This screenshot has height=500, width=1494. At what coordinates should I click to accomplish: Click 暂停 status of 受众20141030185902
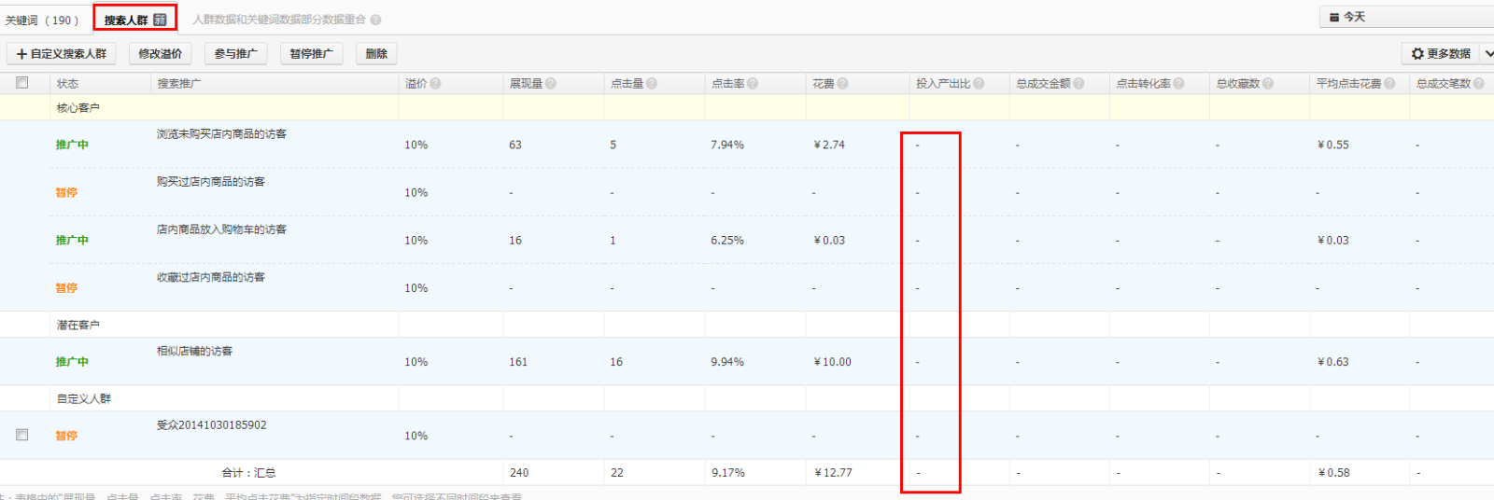point(66,435)
